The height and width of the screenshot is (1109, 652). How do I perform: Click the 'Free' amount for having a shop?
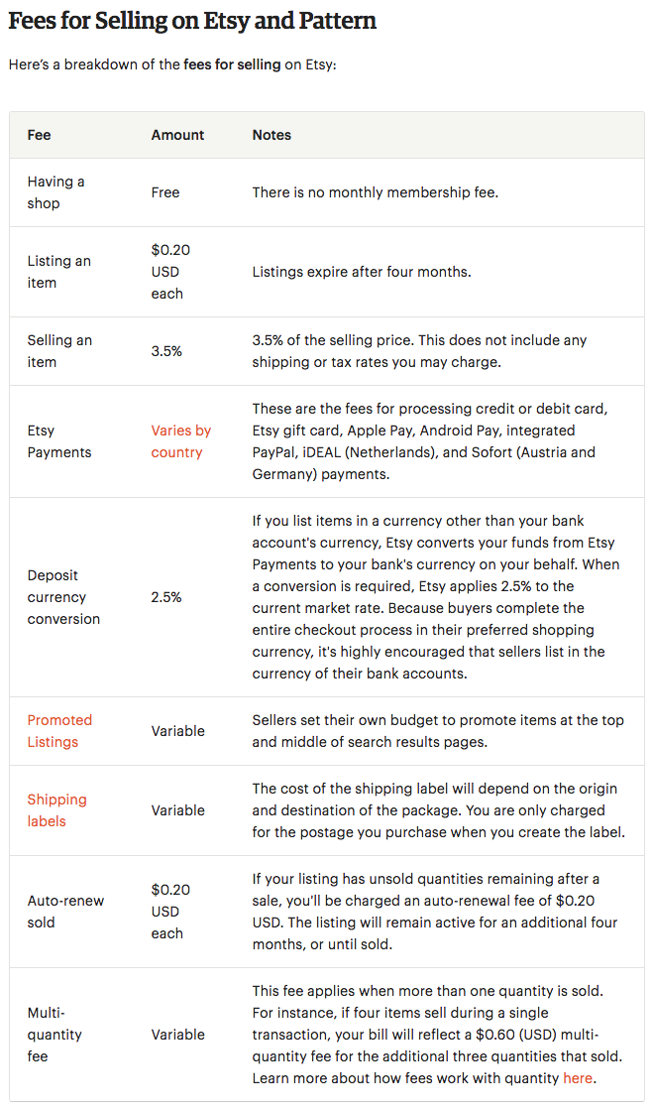165,192
